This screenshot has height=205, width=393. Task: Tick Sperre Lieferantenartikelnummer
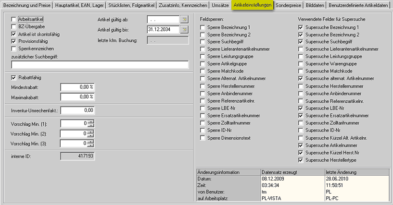[x=203, y=49]
